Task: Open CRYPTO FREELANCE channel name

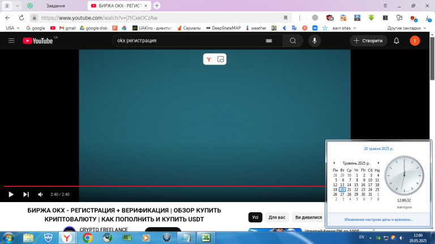Action: [x=104, y=230]
